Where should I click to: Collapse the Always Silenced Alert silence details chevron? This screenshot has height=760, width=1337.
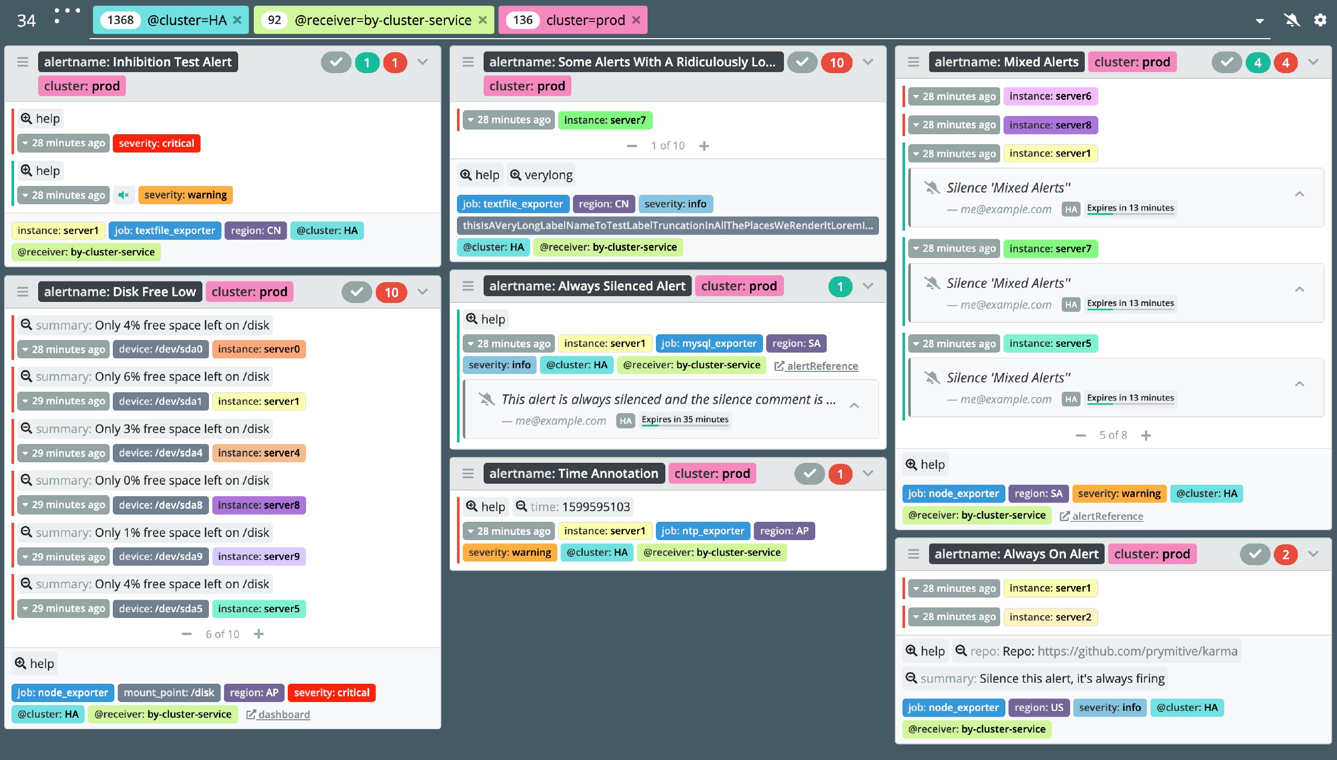(x=854, y=405)
